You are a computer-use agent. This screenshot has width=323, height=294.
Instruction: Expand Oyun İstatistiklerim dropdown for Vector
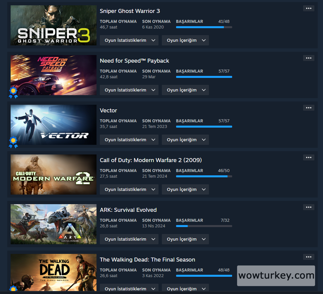click(x=129, y=140)
